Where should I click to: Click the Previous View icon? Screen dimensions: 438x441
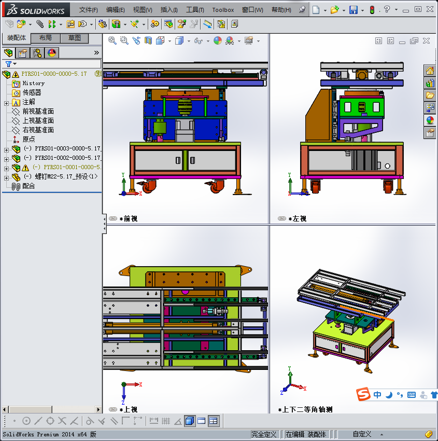pos(136,41)
